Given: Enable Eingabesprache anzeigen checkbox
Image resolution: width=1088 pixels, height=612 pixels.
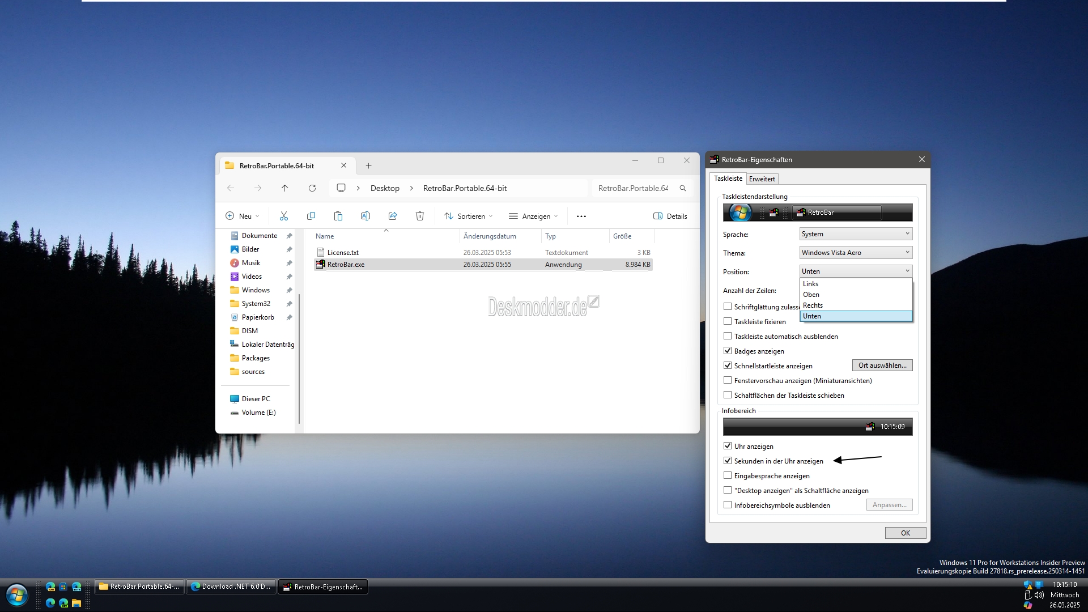Looking at the screenshot, I should pyautogui.click(x=728, y=475).
